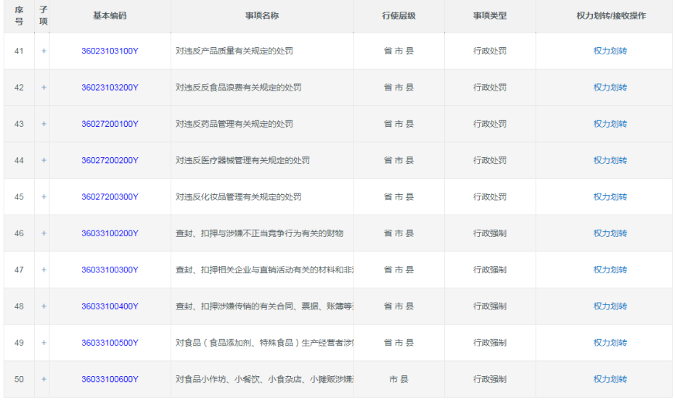Viewport: 675px width, 400px height.
Task: Click 权力划转 for row 46
Action: [610, 233]
